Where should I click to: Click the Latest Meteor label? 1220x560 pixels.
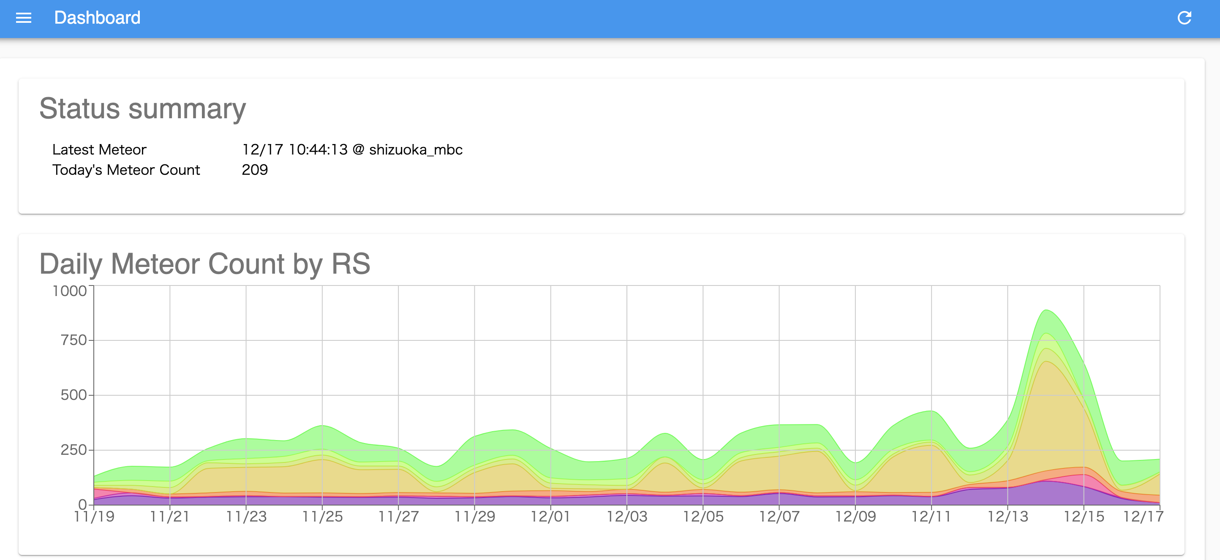pos(99,150)
